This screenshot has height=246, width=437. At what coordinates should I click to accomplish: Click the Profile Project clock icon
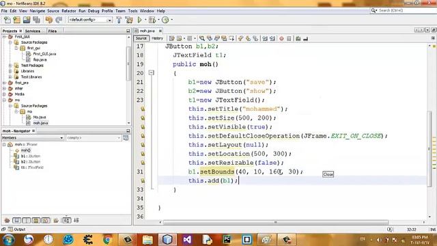point(165,20)
